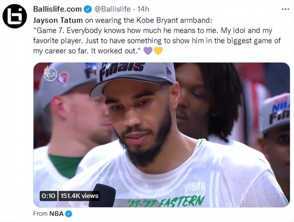Click the NBA verified checkmark badge
Screen dimensions: 294x222
pos(68,214)
